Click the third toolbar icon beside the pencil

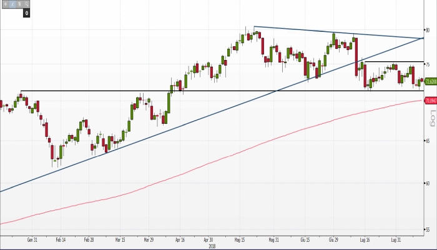[21, 4]
